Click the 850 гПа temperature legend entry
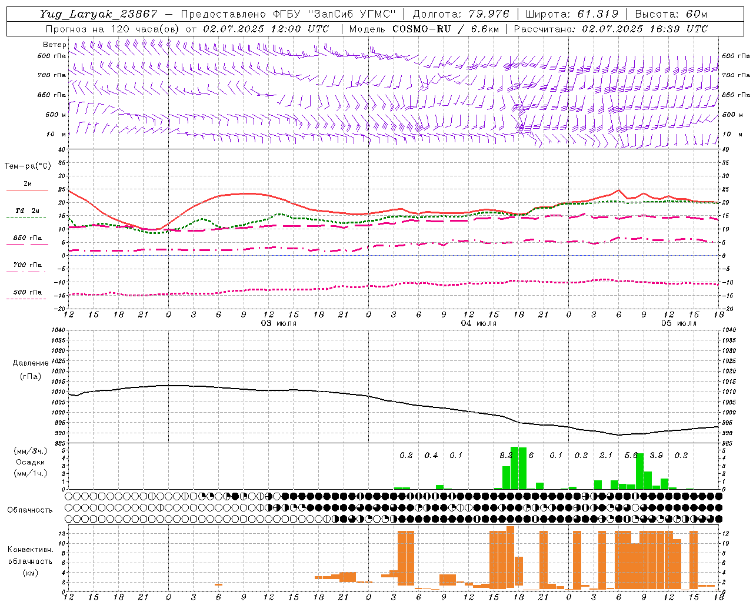753x602 pixels. pyautogui.click(x=27, y=238)
